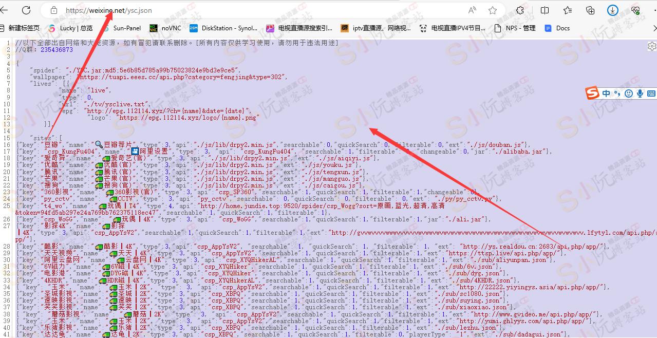Screen dimensions: 657x338
Task: Open the Sogou emoji panel
Action: 629,93
